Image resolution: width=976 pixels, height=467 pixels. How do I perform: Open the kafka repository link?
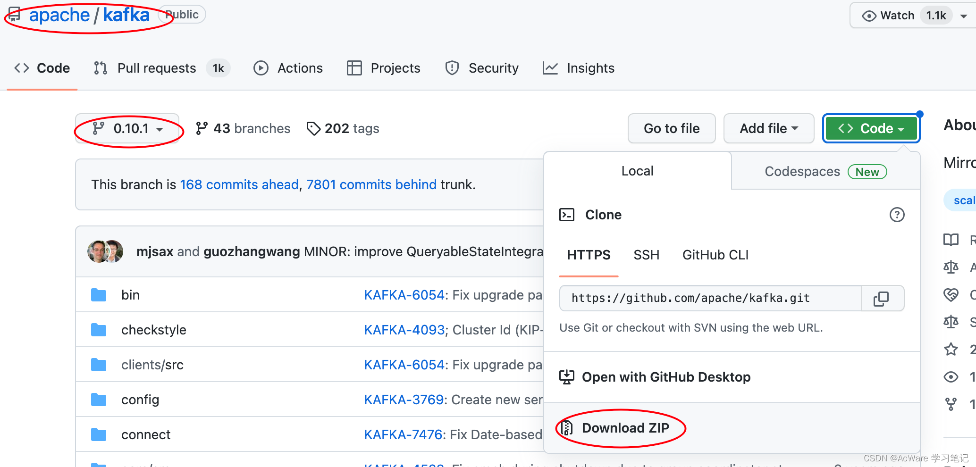126,15
